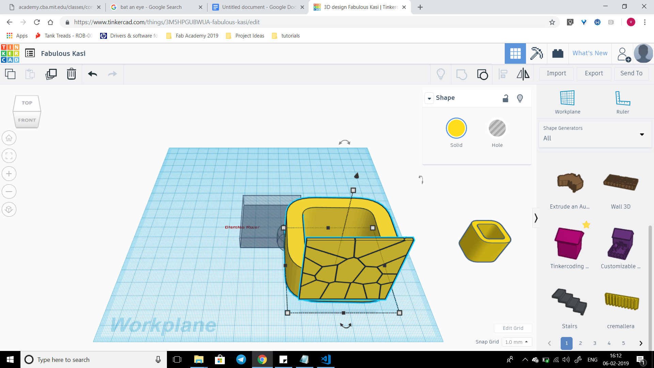Set shape to Hole
This screenshot has width=654, height=368.
[x=497, y=128]
